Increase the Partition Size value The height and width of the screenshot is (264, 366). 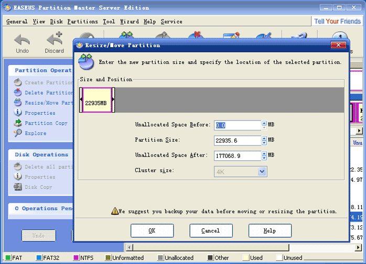[264, 138]
